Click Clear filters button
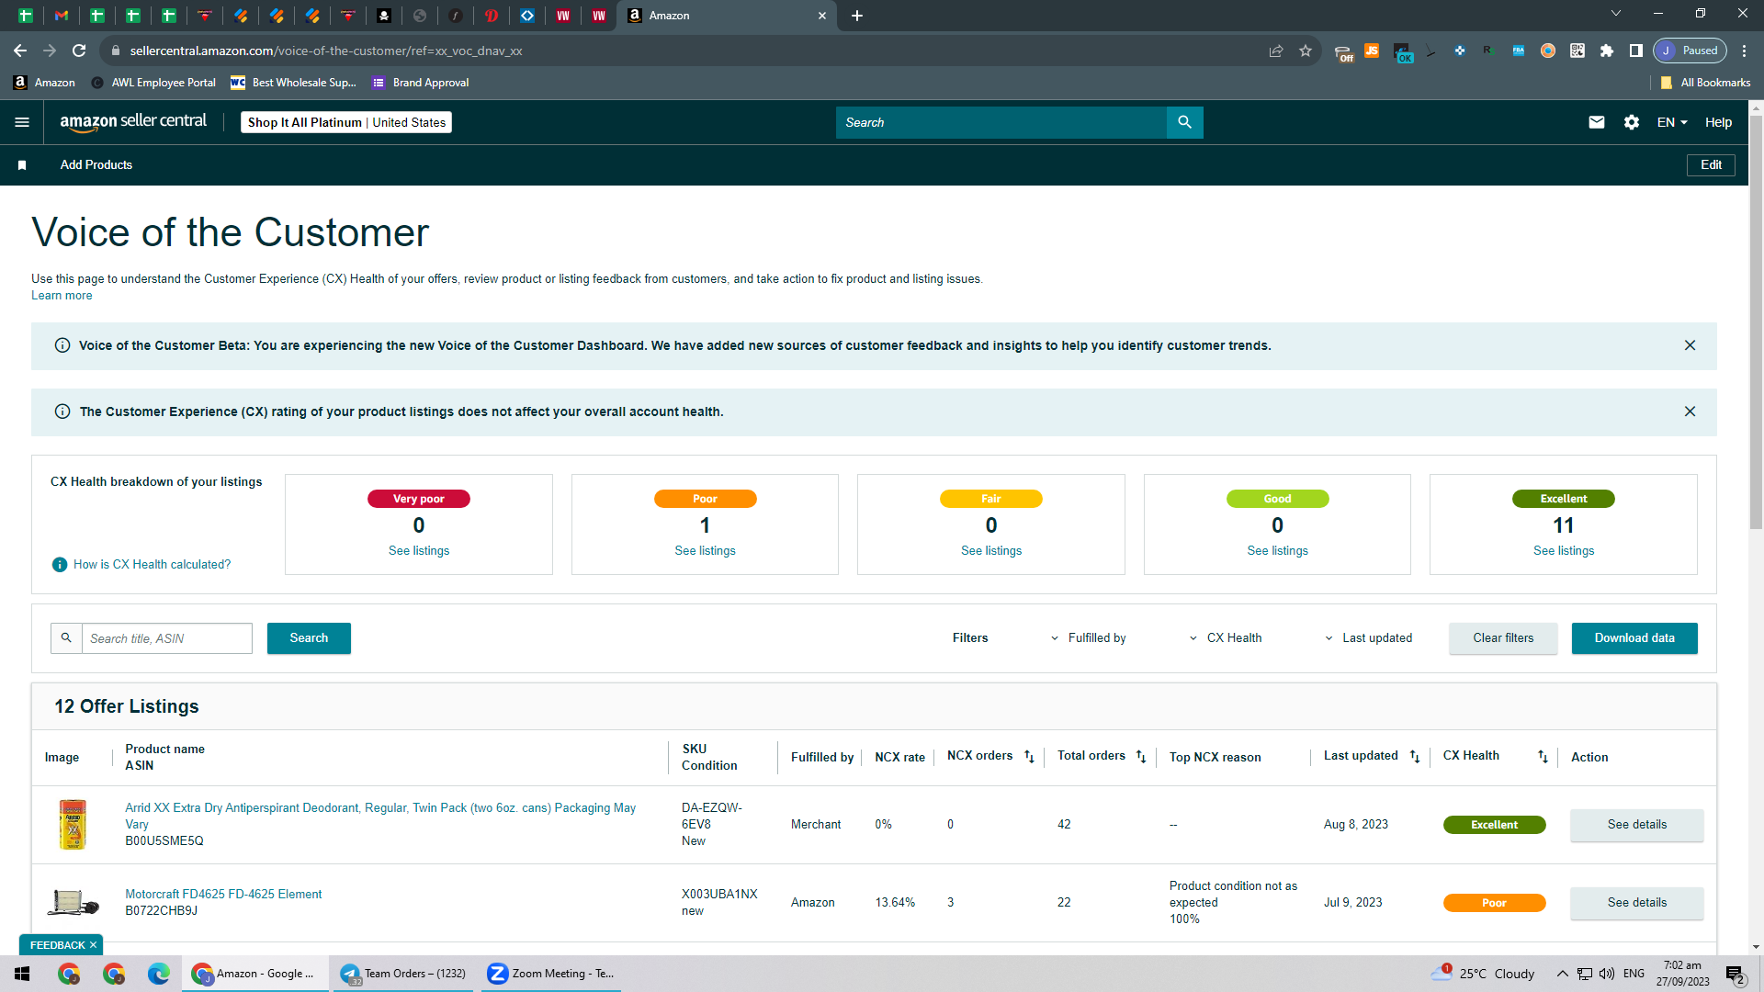This screenshot has height=992, width=1764. (1503, 638)
